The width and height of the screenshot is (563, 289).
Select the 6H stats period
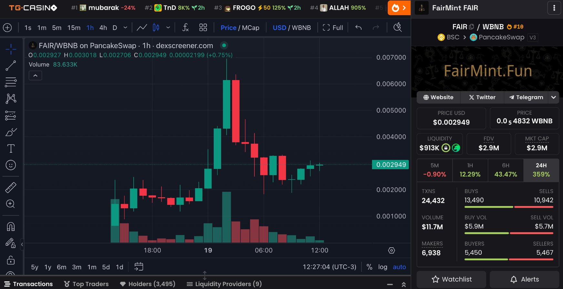coord(506,170)
